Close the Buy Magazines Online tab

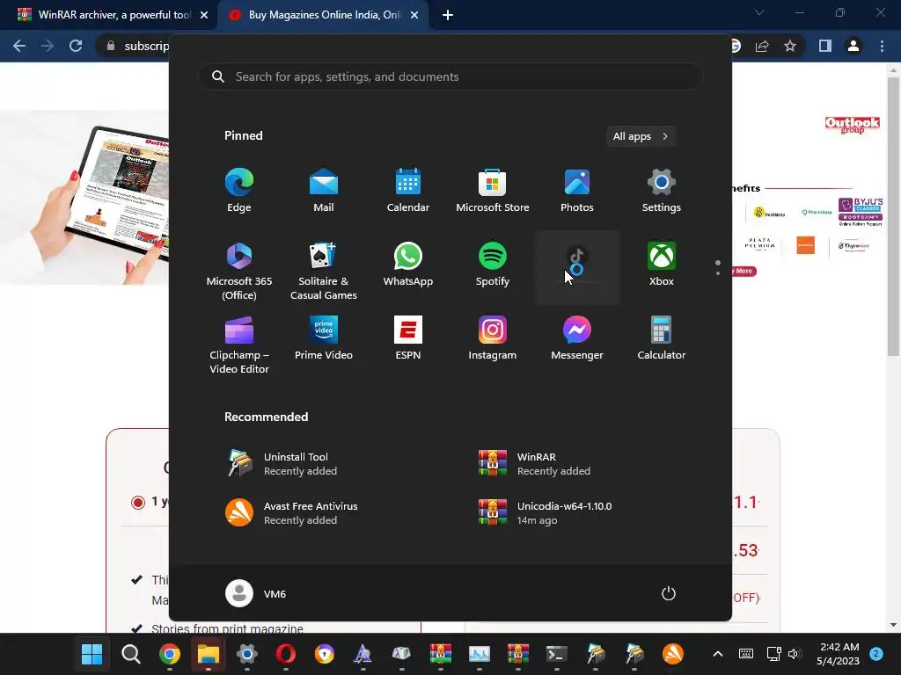(x=414, y=15)
